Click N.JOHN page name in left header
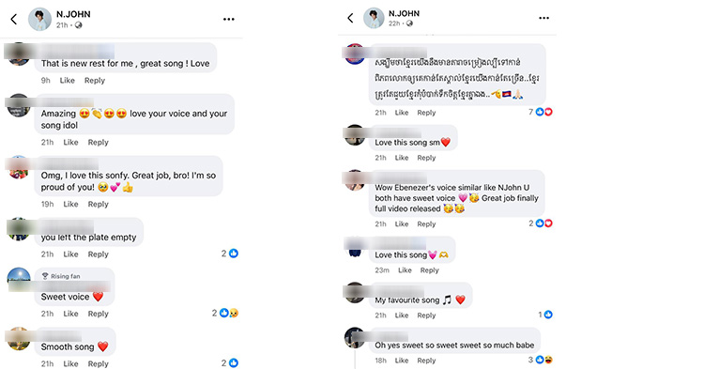The image size is (704, 369). click(x=73, y=14)
